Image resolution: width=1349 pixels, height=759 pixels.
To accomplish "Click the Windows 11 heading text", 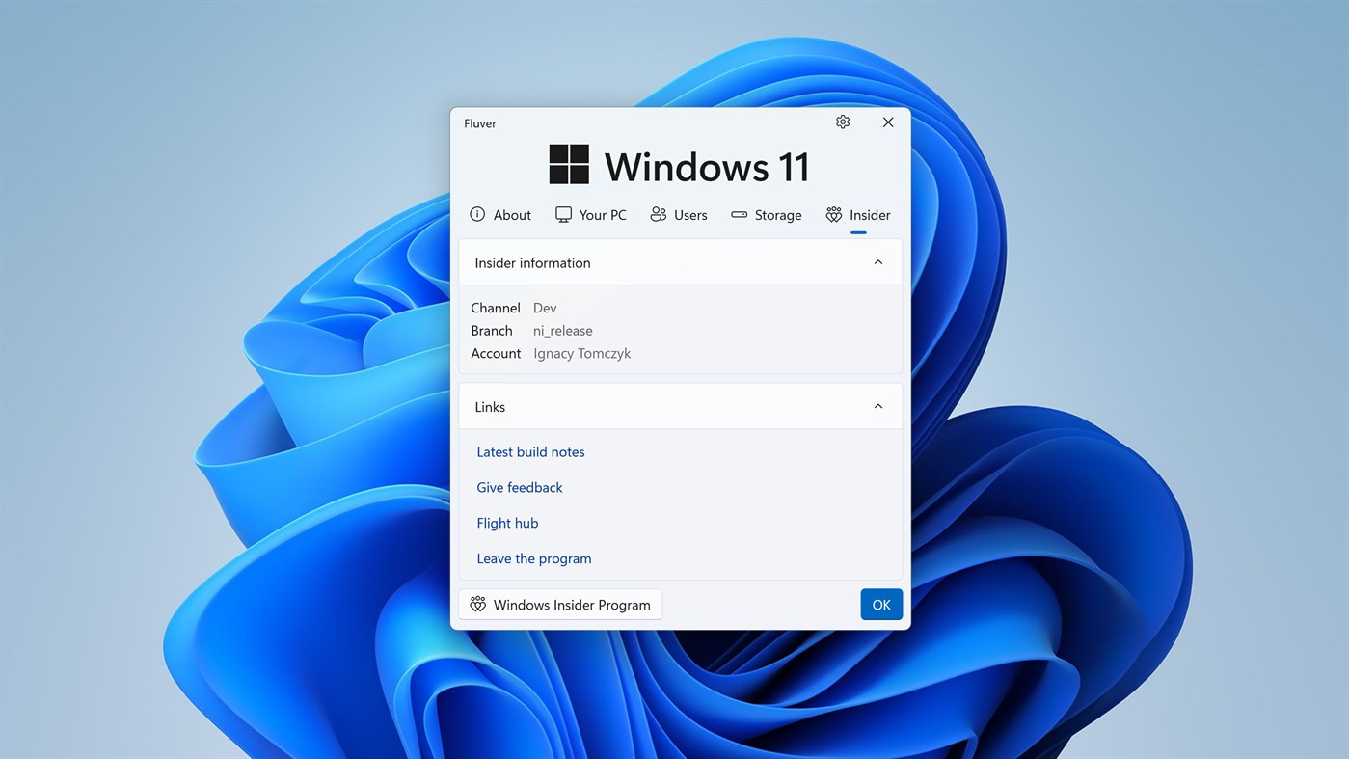I will (707, 167).
